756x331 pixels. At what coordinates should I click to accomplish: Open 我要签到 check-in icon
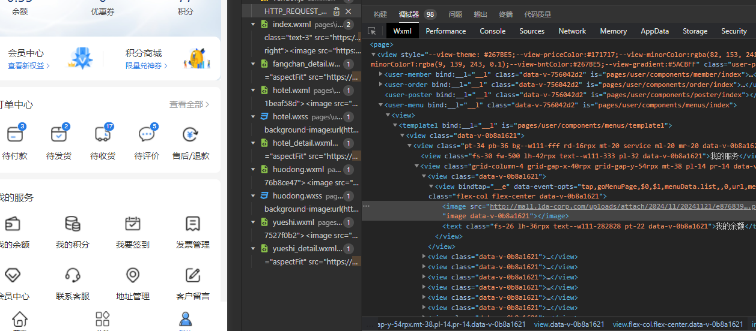click(133, 224)
